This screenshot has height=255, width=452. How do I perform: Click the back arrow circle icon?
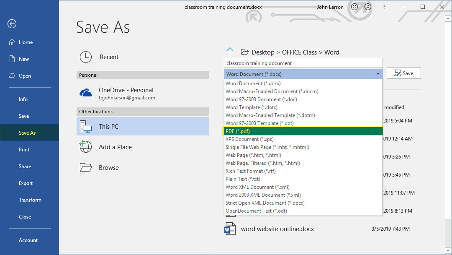(x=12, y=24)
